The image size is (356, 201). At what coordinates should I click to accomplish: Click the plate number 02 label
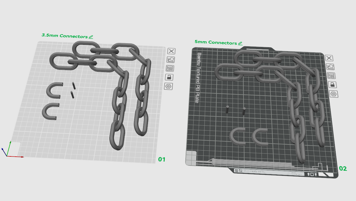tap(343, 169)
